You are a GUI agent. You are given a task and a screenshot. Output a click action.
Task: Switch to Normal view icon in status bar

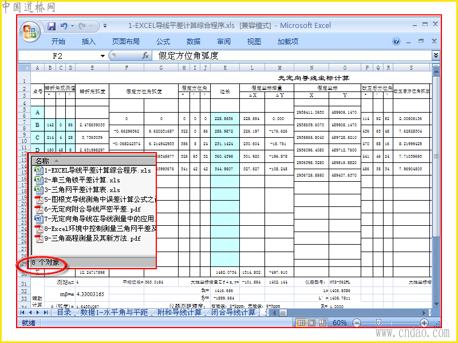(x=302, y=322)
